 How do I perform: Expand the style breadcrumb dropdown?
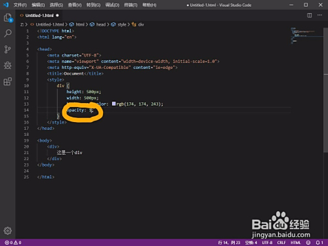click(x=119, y=24)
